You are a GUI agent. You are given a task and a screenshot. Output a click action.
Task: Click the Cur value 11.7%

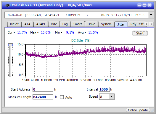point(22,32)
